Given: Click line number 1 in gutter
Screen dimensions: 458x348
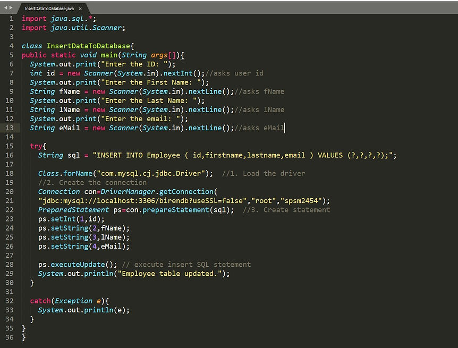Looking at the screenshot, I should pos(11,19).
